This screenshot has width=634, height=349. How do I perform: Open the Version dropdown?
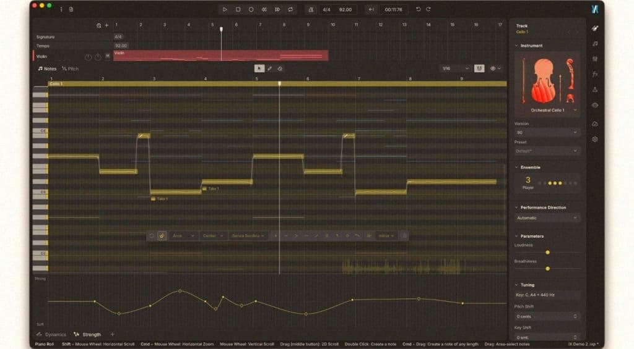coord(547,132)
